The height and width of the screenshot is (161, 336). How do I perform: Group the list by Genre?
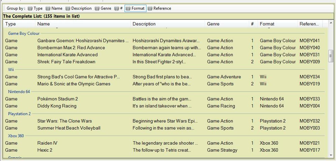[x=103, y=8]
